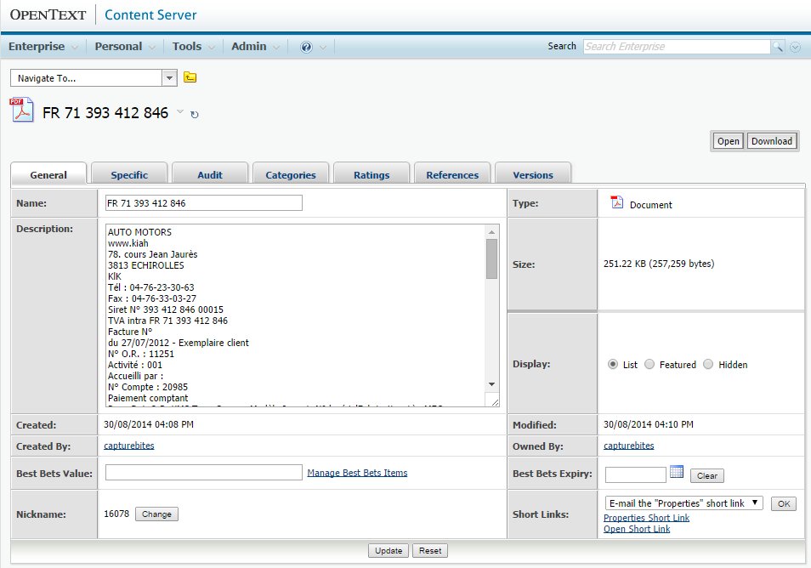This screenshot has width=811, height=568.
Task: Click the help question mark icon
Action: [306, 47]
